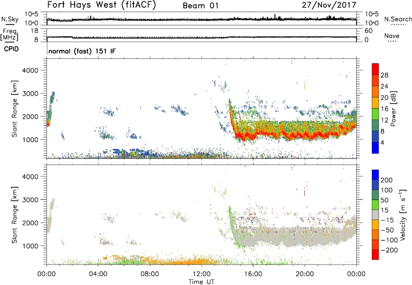Click the orange velocity segment between -50 and -100
Viewport: 412px width, 285px height.
375,235
